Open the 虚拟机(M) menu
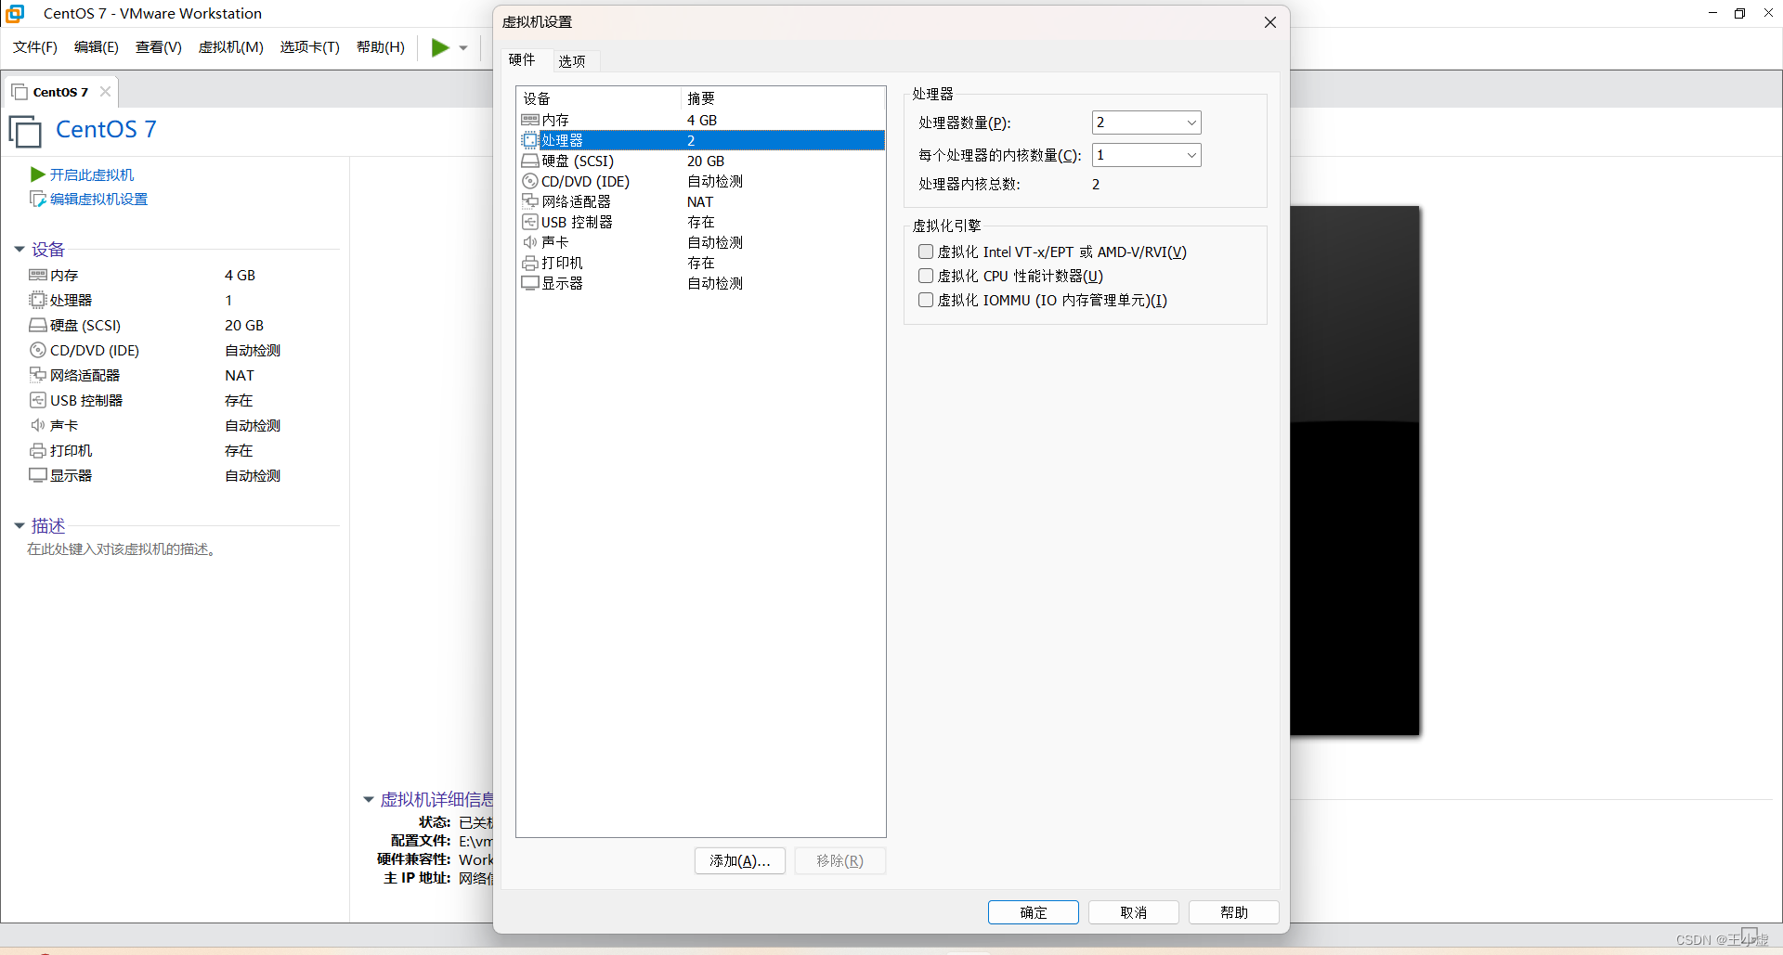 click(x=231, y=47)
